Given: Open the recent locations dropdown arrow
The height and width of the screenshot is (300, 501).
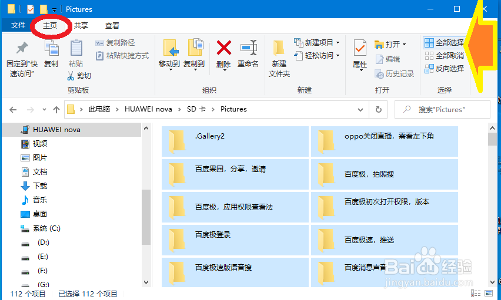Looking at the screenshot, I should pyautogui.click(x=45, y=110).
